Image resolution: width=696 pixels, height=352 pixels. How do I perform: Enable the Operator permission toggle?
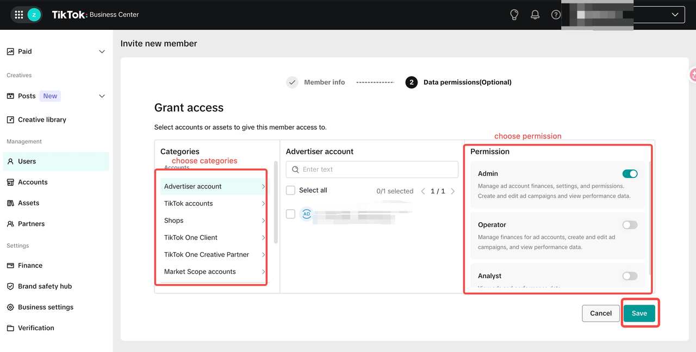tap(630, 225)
